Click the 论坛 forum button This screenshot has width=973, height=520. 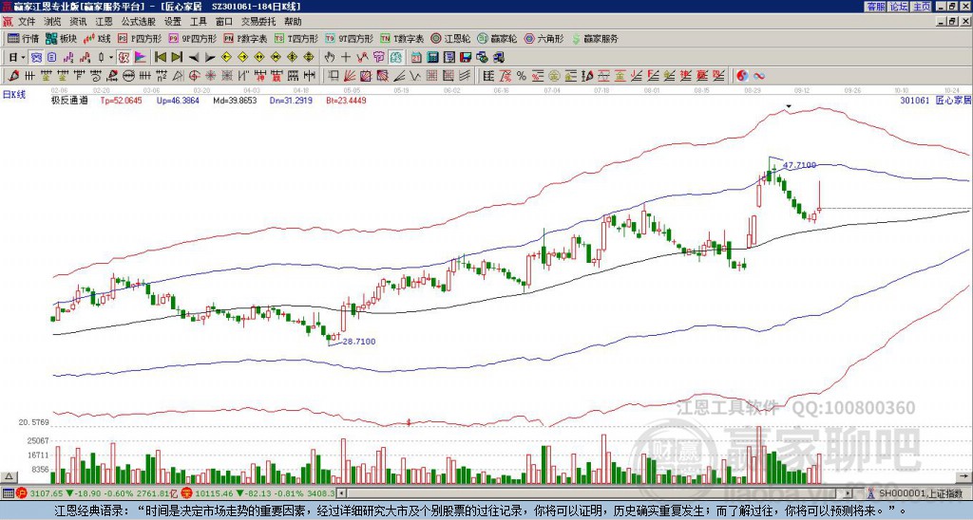899,7
